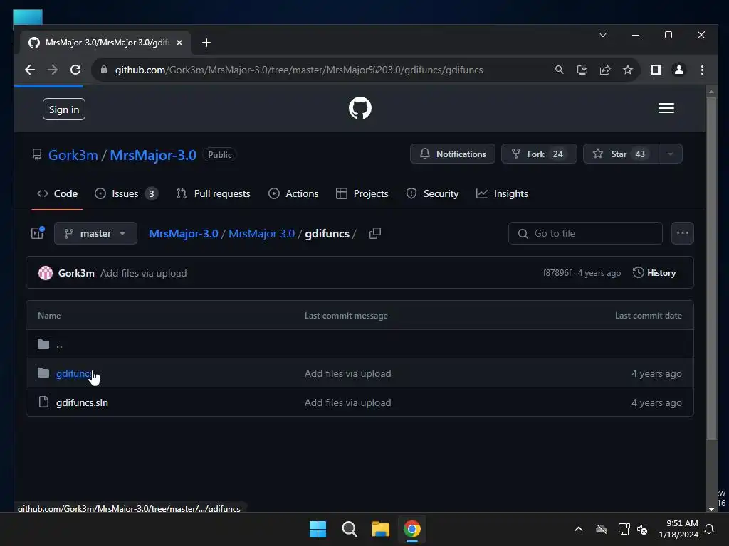The height and width of the screenshot is (546, 729).
Task: Click the share page icon in address bar
Action: pos(605,70)
